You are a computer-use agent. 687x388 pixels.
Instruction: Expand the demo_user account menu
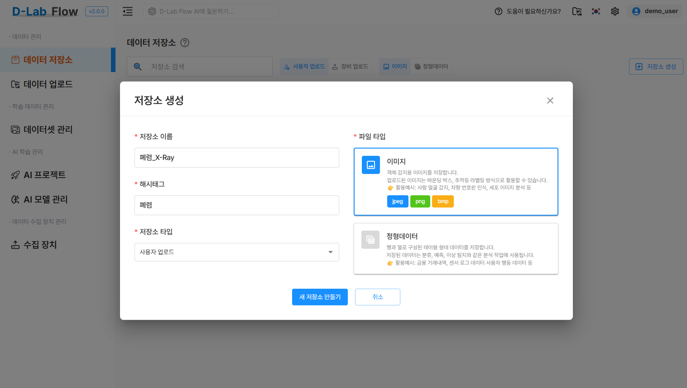tap(655, 11)
